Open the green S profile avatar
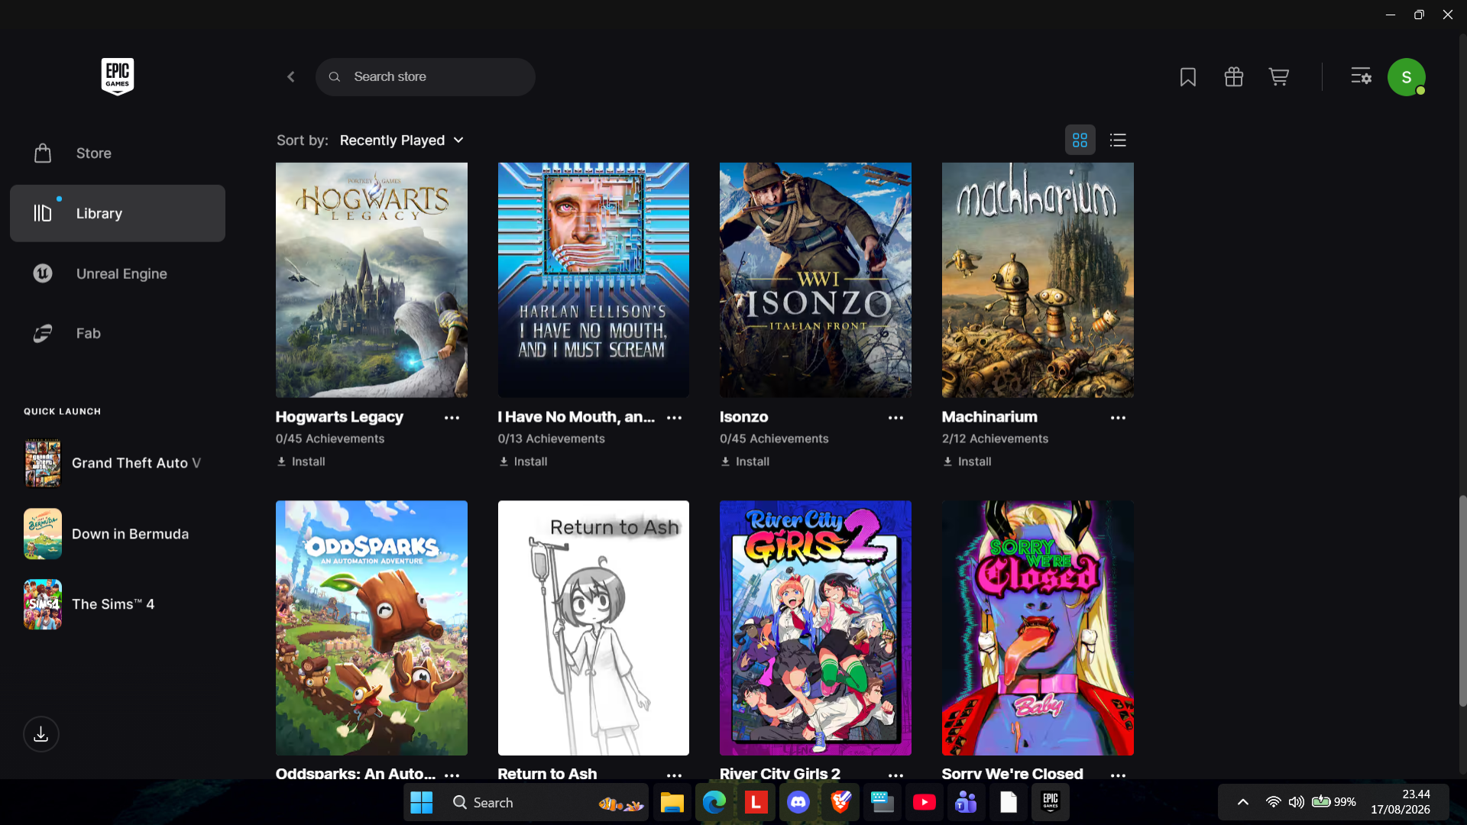The image size is (1467, 825). coord(1407,77)
